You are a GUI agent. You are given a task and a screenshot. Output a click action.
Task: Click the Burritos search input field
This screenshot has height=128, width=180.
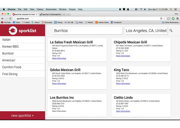pyautogui.click(x=88, y=31)
